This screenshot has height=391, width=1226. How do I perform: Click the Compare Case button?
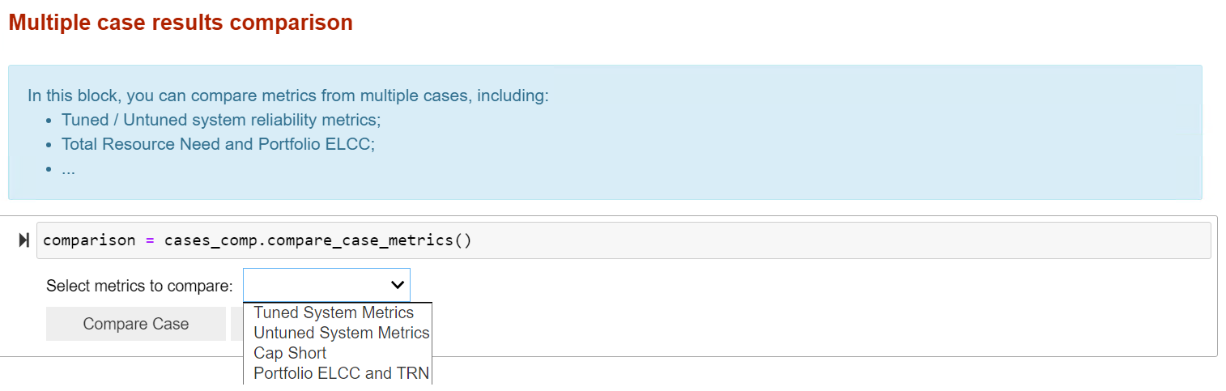(136, 324)
